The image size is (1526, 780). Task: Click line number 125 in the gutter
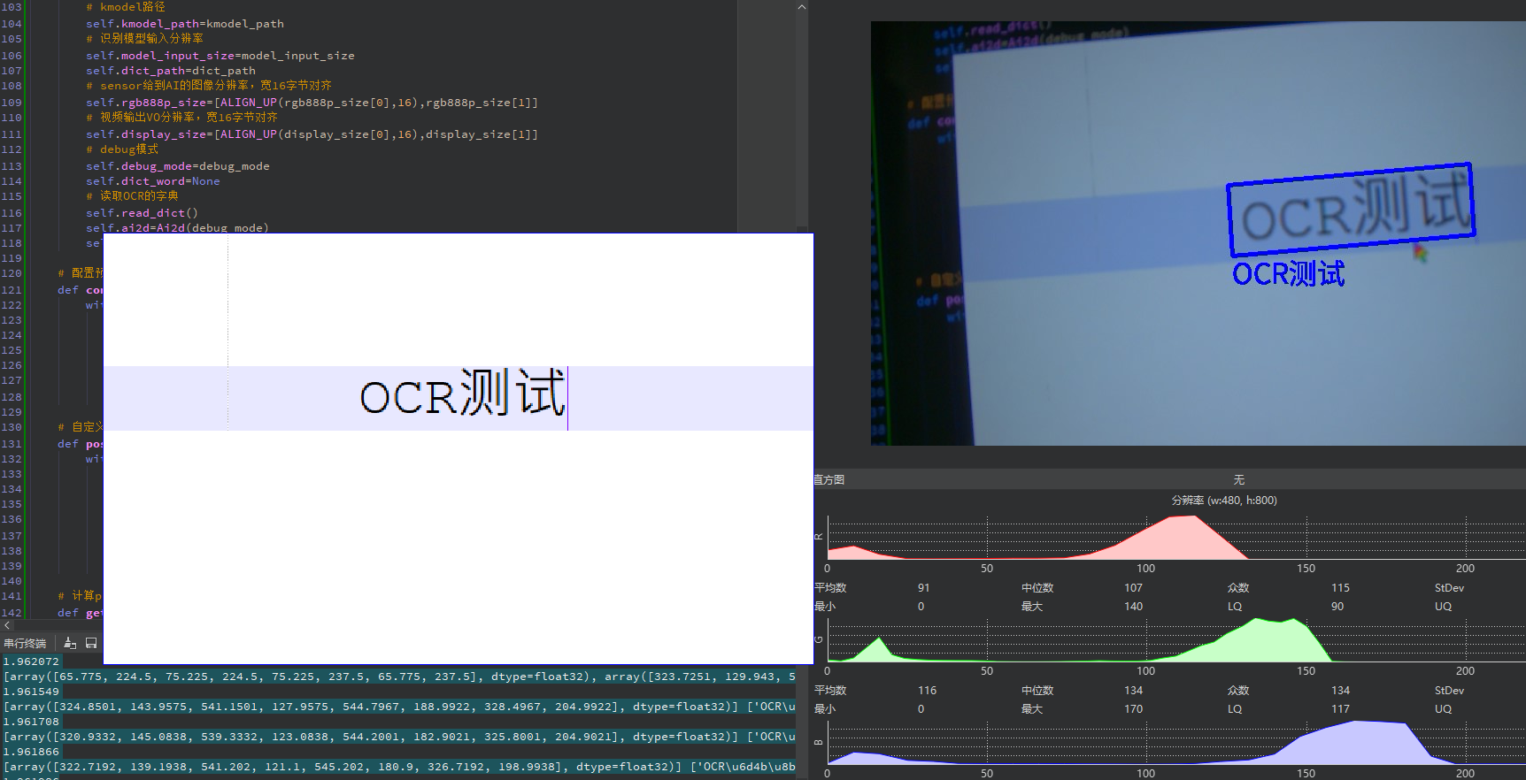click(12, 350)
